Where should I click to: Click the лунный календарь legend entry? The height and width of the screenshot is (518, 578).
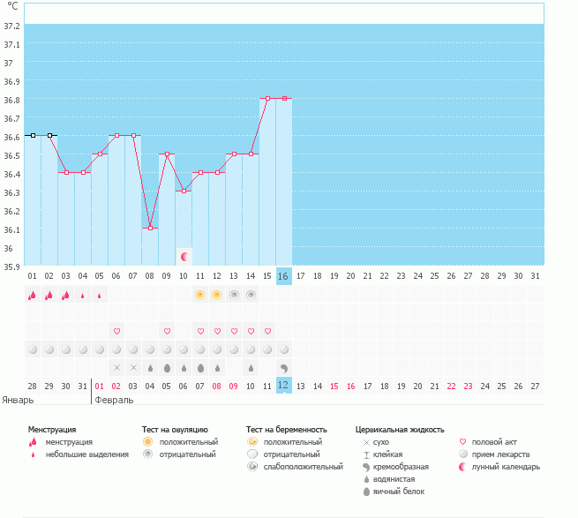coord(506,467)
